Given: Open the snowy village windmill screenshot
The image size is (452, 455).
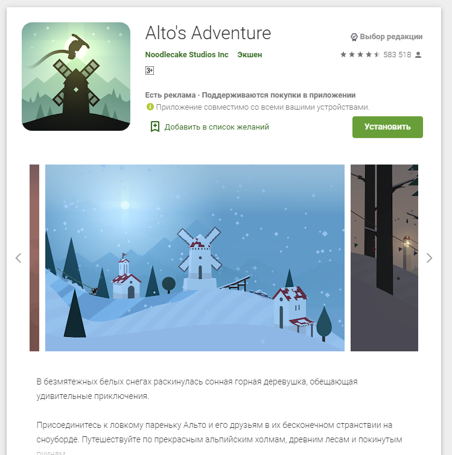Looking at the screenshot, I should click(x=195, y=258).
